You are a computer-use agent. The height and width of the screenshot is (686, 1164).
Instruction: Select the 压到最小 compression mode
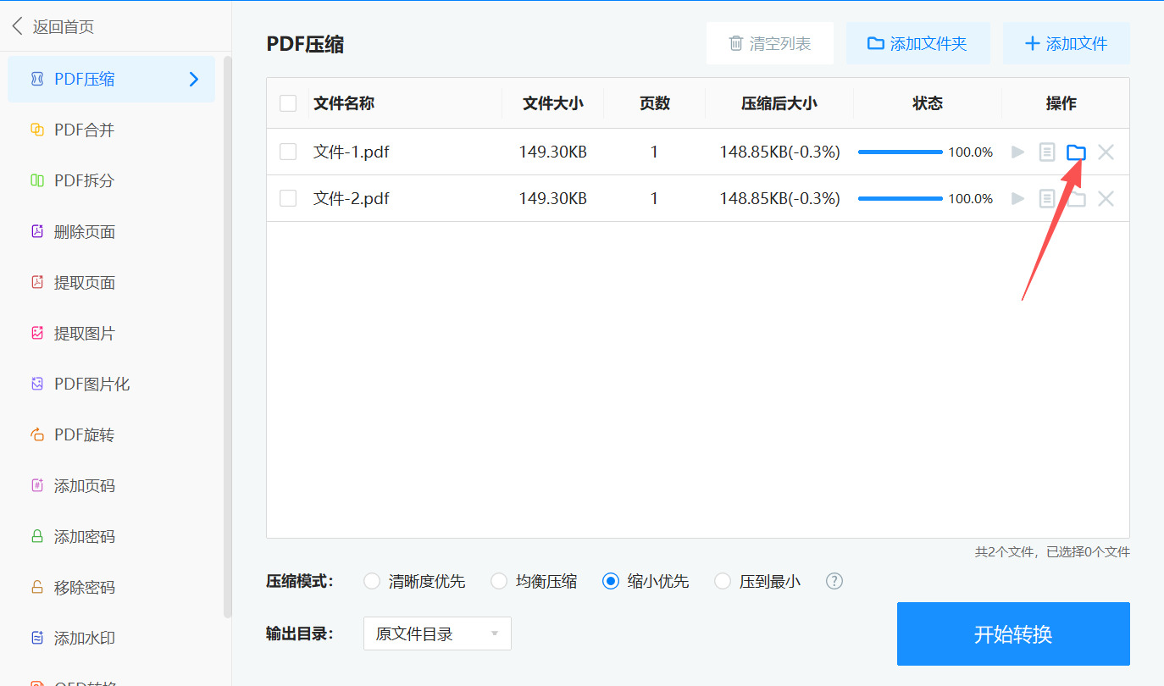[722, 581]
